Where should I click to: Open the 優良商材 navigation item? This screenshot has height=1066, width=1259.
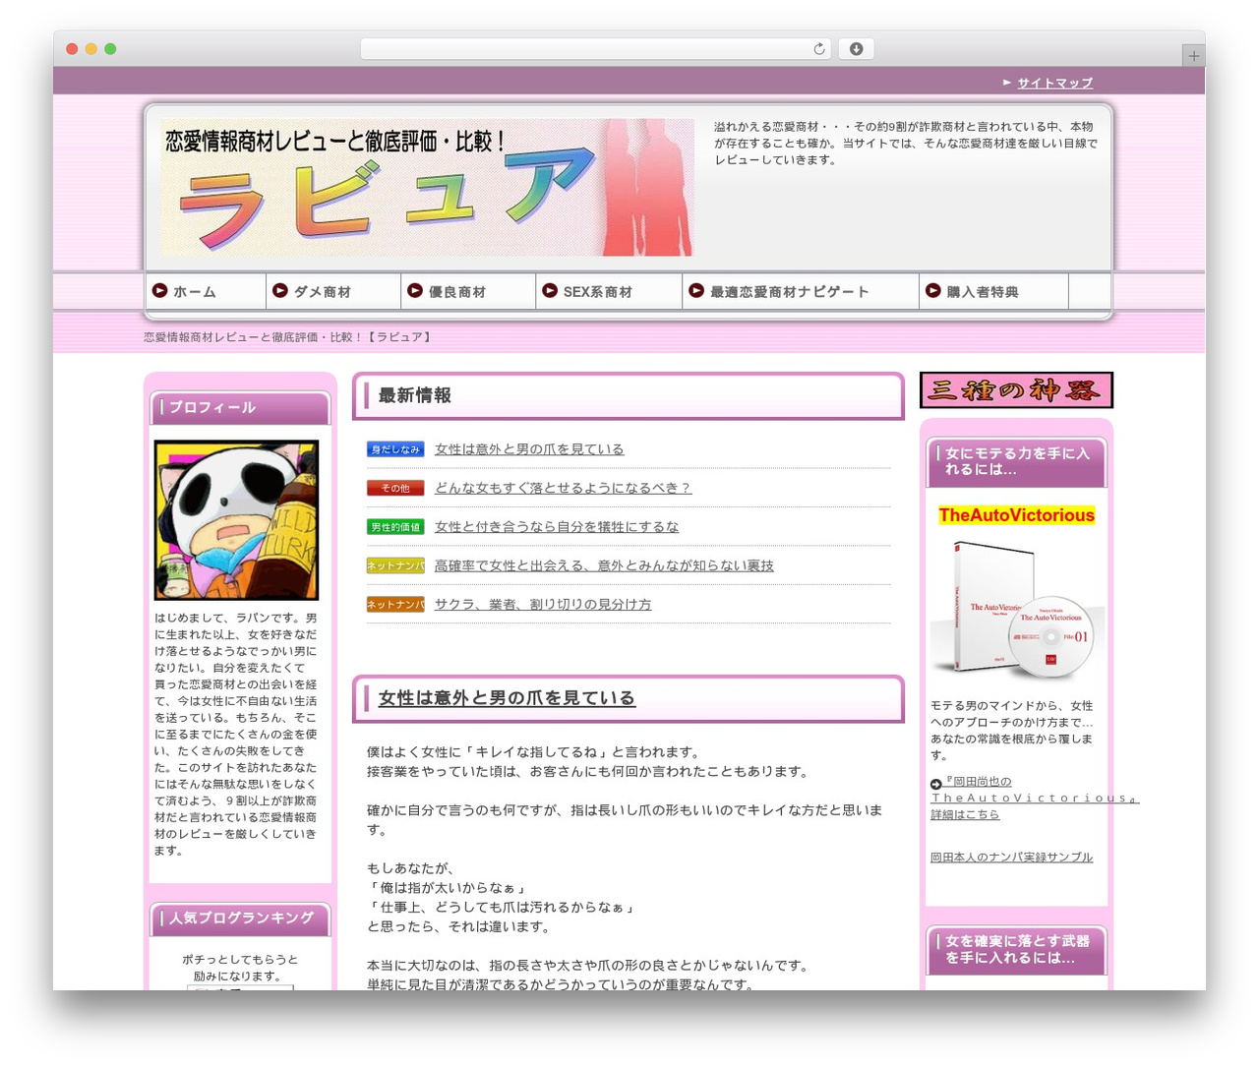[468, 291]
